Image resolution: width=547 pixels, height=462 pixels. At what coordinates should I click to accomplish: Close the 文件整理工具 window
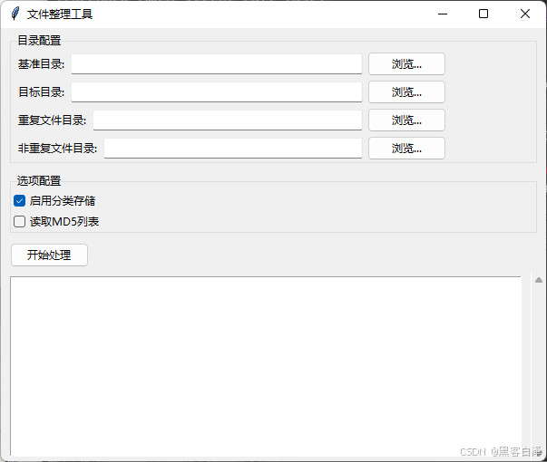click(x=525, y=14)
